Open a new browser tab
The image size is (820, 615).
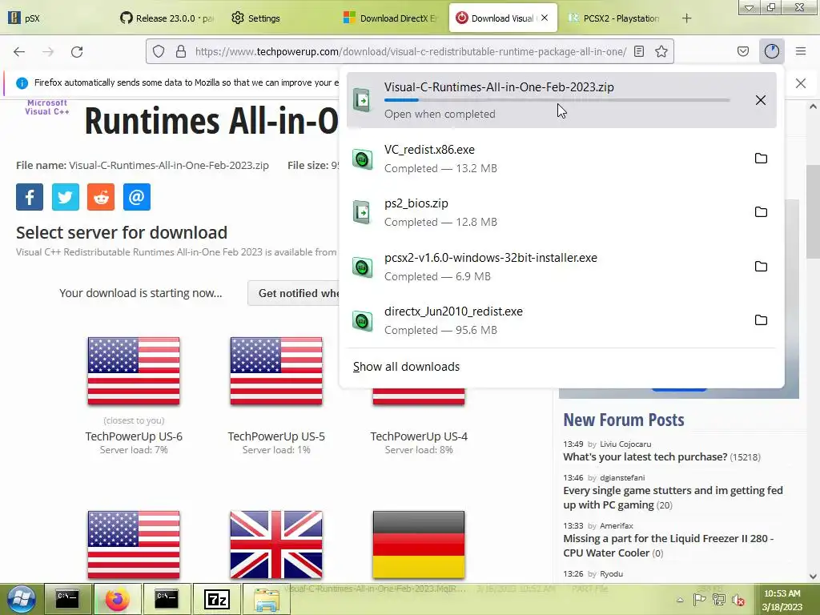coord(686,18)
